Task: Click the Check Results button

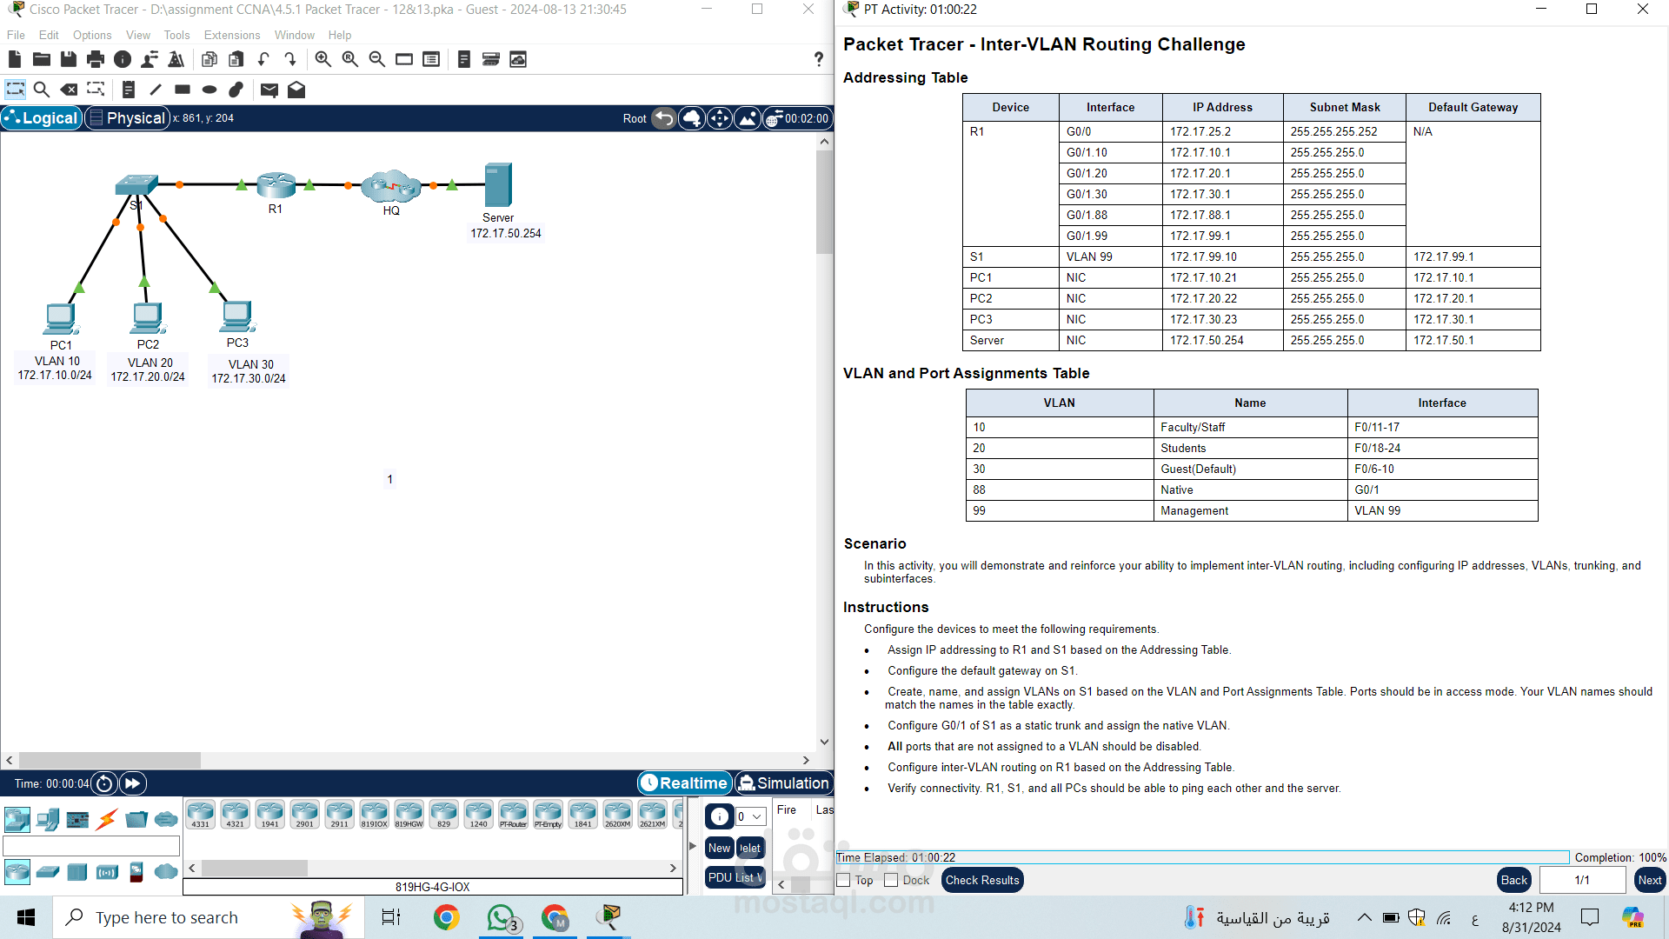Action: (981, 880)
